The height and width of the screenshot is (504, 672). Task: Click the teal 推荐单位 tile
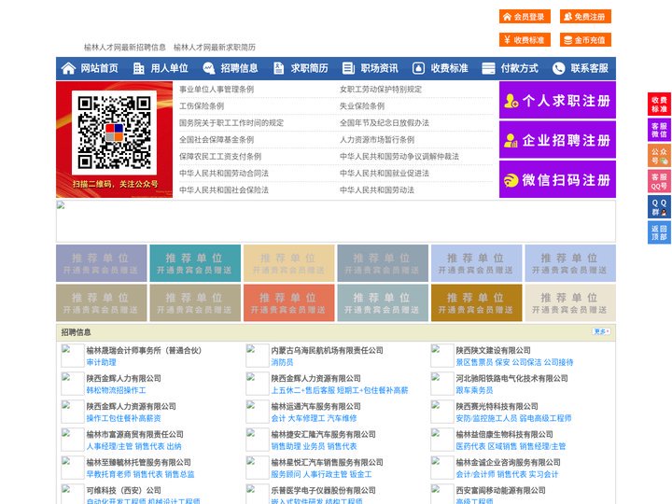coord(195,263)
